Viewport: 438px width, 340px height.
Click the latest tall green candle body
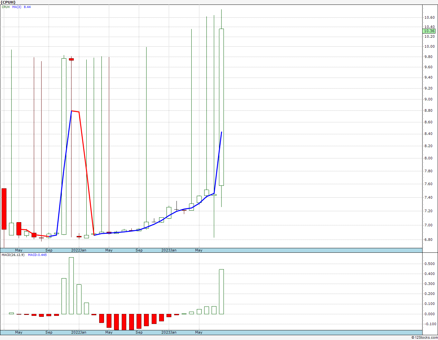[222, 107]
